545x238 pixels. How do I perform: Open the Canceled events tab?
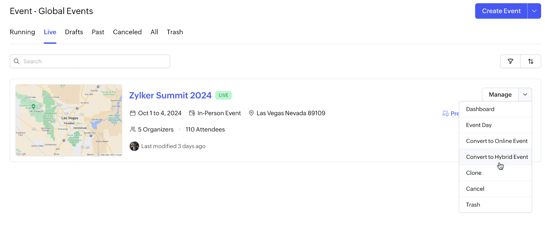click(127, 32)
